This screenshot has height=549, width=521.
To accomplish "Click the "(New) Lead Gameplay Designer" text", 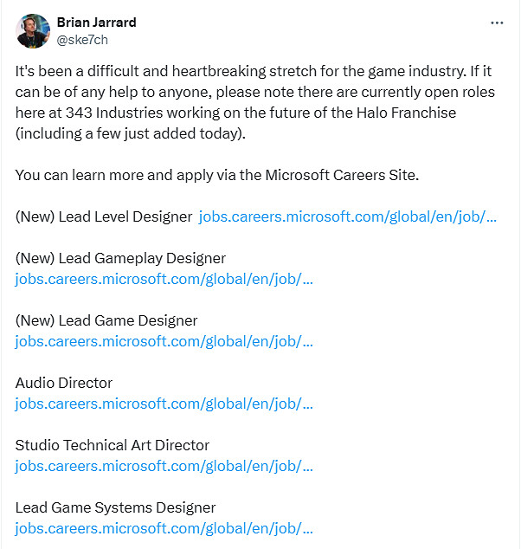I will 120,258.
